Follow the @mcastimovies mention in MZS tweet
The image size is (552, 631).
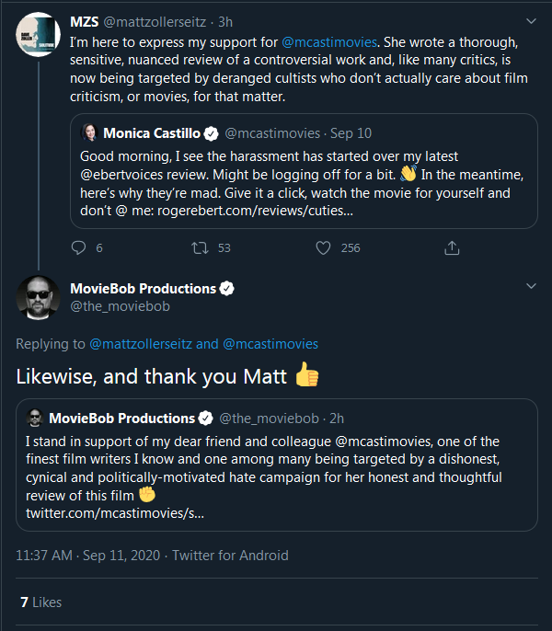pyautogui.click(x=329, y=42)
